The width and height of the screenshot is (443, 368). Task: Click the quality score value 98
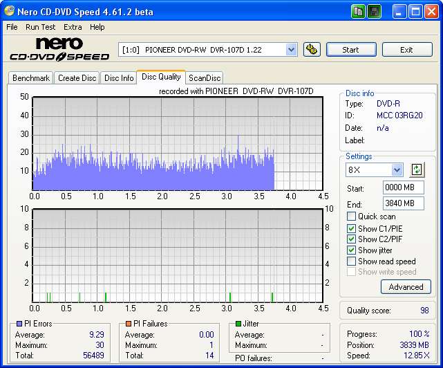click(x=424, y=311)
